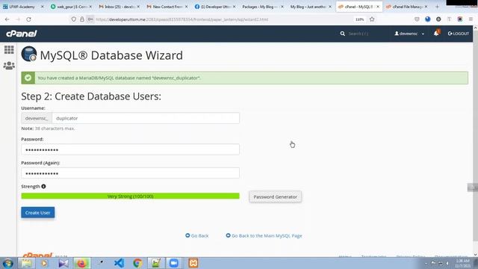Open the devewnsc user dropdown
The width and height of the screenshot is (478, 269).
point(409,34)
